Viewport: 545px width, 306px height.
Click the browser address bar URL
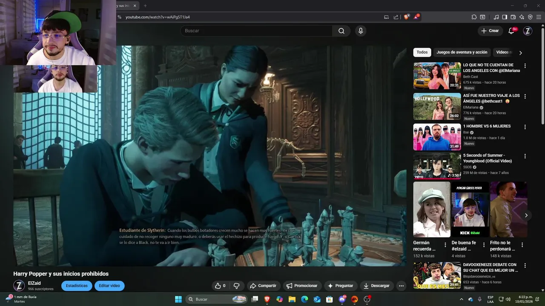pyautogui.click(x=158, y=17)
